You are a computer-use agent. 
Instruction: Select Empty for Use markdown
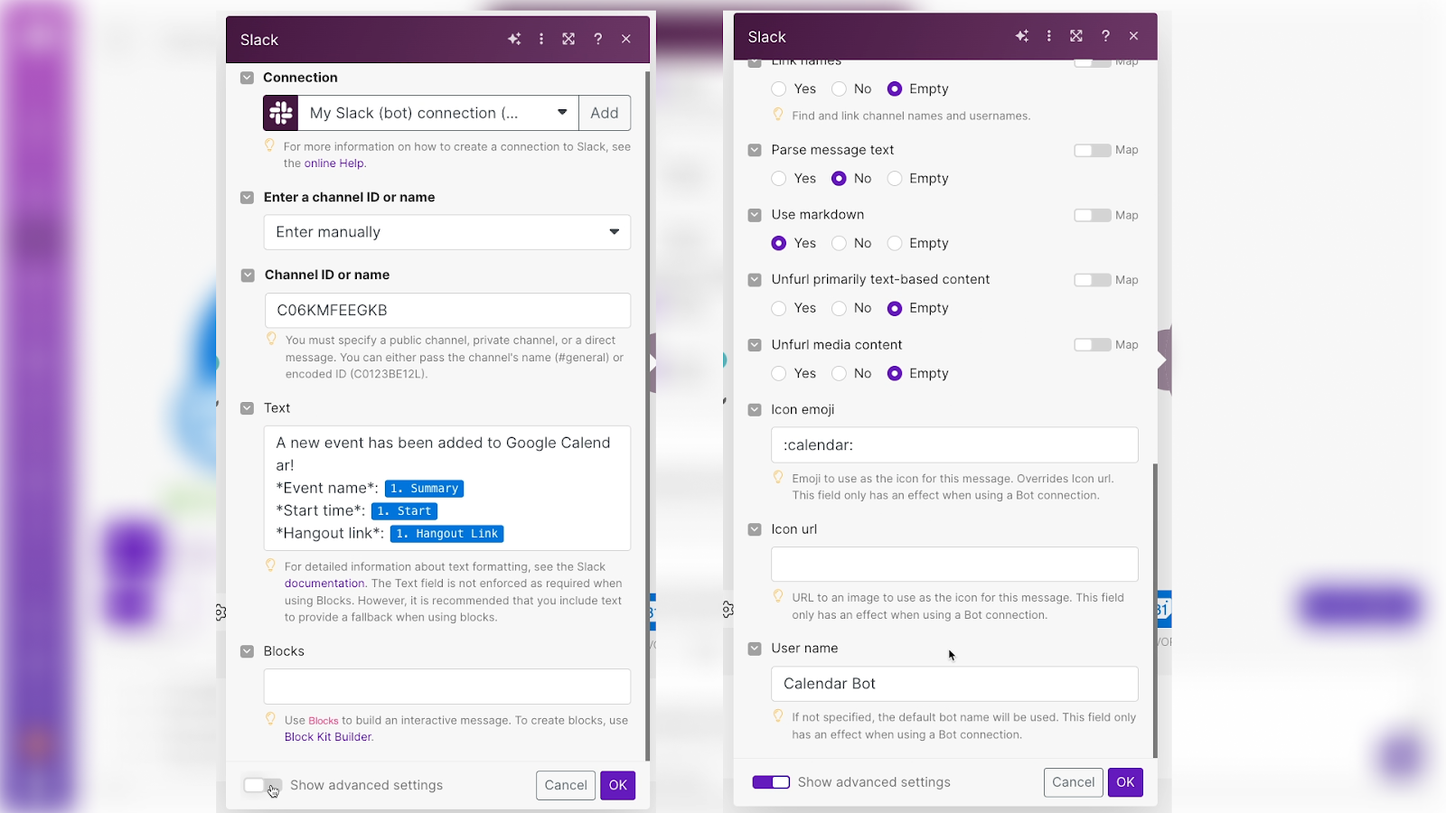pyautogui.click(x=895, y=243)
